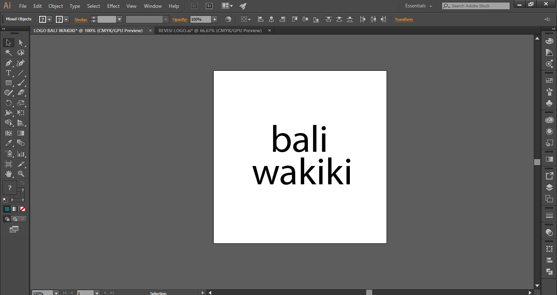Click the Stroke weight stepper arrows
557x295 pixels.
[x=93, y=19]
